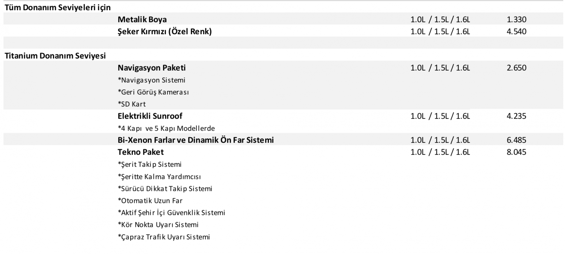Click the "*Navigasyon Sistemi" sub-item

[x=151, y=80]
